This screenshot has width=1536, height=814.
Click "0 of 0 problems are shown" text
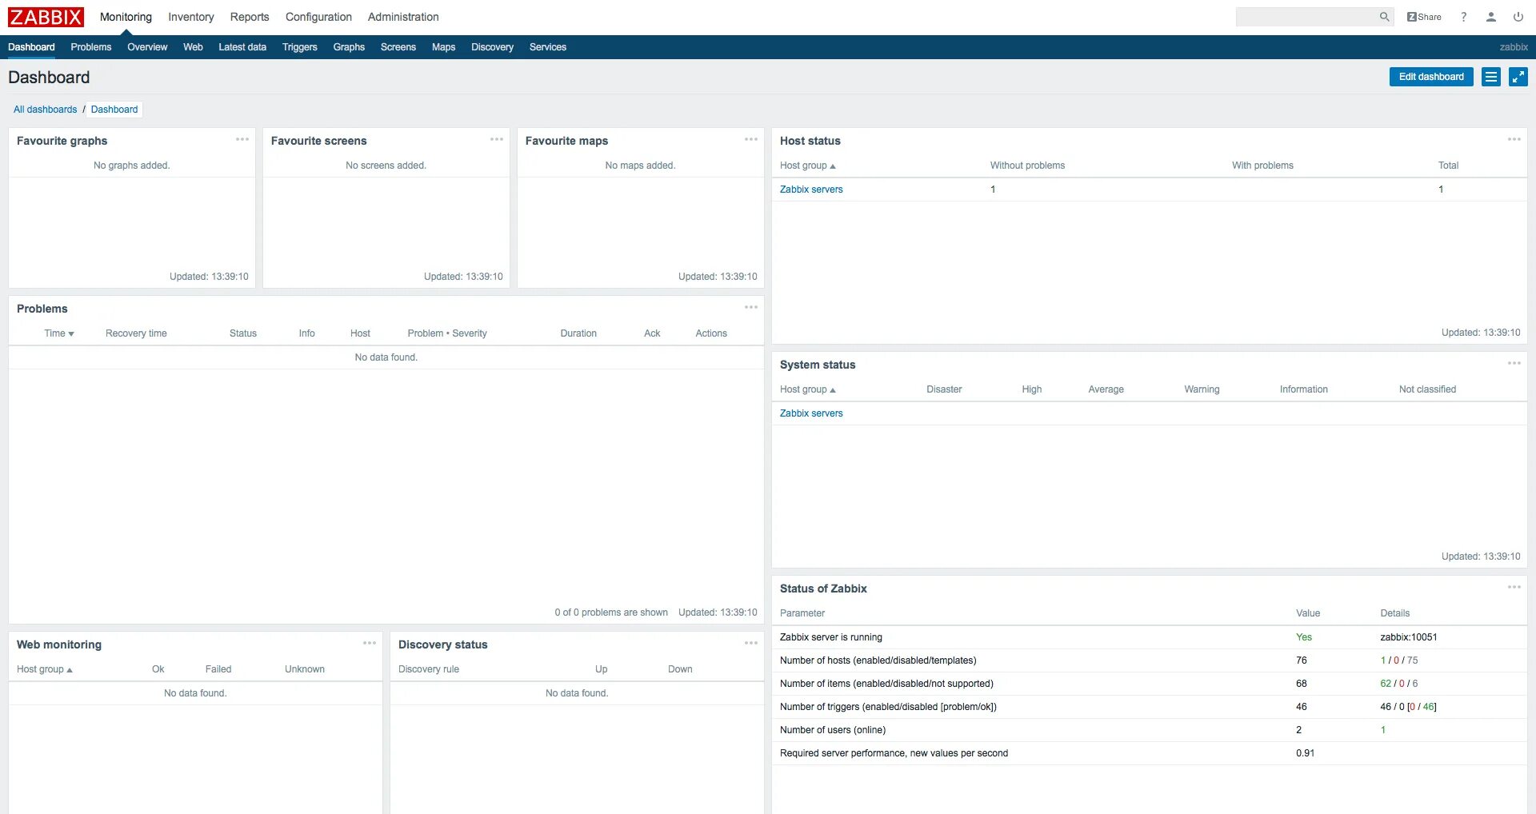click(x=611, y=612)
